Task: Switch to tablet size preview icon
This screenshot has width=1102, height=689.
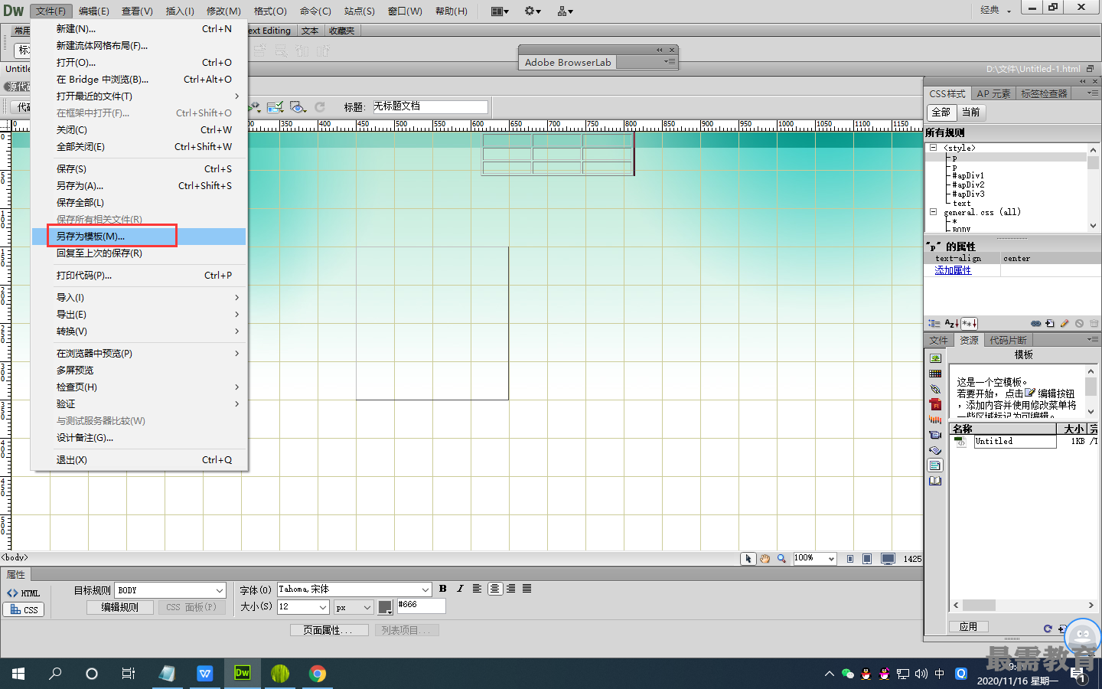Action: (867, 559)
